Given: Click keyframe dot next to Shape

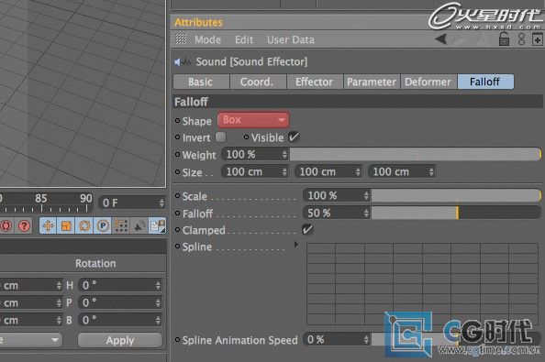Looking at the screenshot, I should click(177, 120).
